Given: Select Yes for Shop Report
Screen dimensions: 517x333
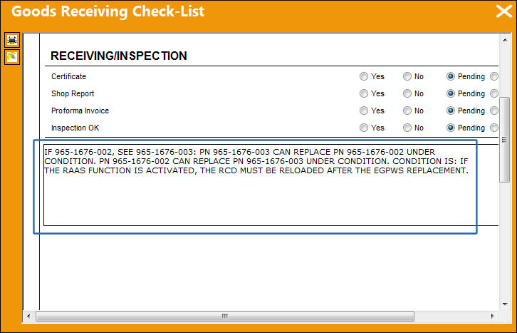Looking at the screenshot, I should click(x=364, y=93).
